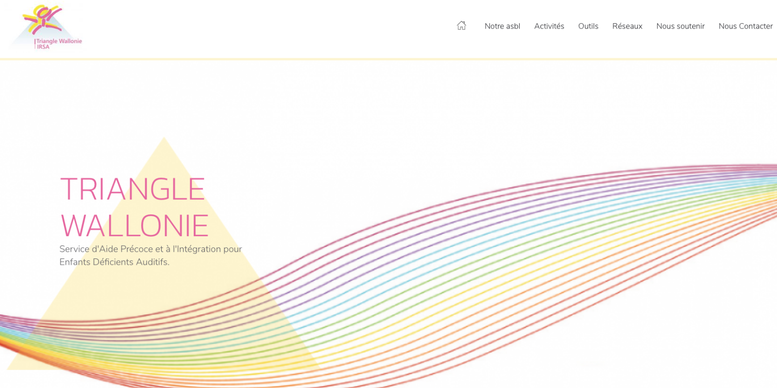Open the Nous Contacter page
The width and height of the screenshot is (777, 388).
(x=745, y=26)
